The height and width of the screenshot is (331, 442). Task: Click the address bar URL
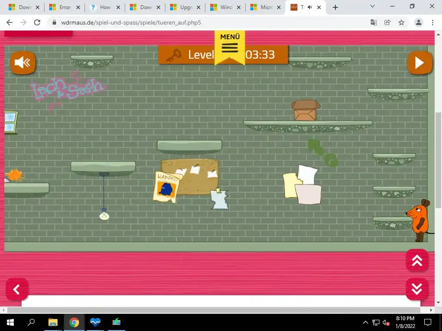pyautogui.click(x=131, y=22)
